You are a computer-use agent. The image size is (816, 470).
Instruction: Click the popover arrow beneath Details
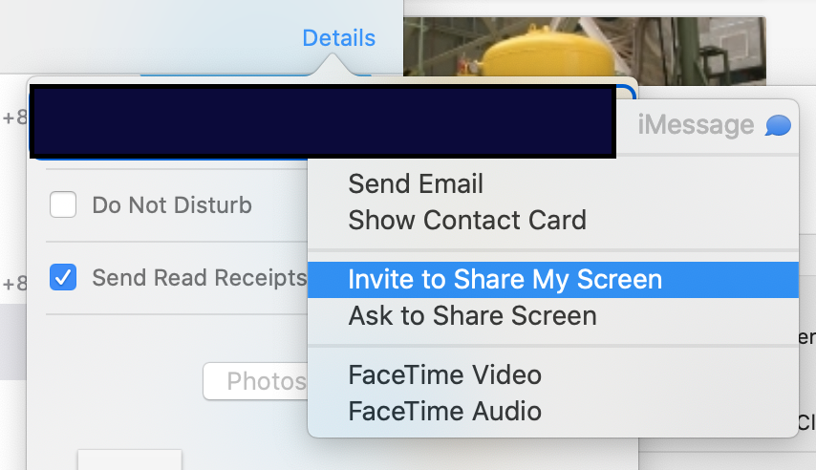pos(332,65)
